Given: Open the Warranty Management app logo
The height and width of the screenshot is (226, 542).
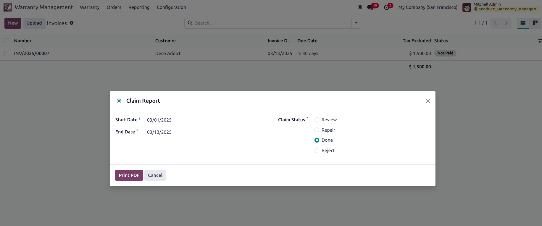Looking at the screenshot, I should coord(8,7).
